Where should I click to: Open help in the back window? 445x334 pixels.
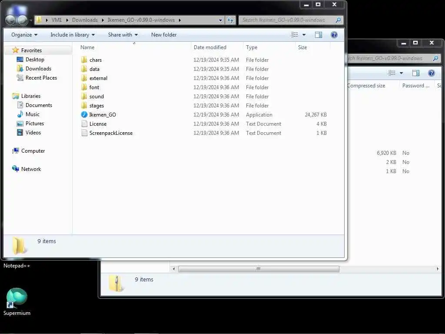(x=432, y=73)
